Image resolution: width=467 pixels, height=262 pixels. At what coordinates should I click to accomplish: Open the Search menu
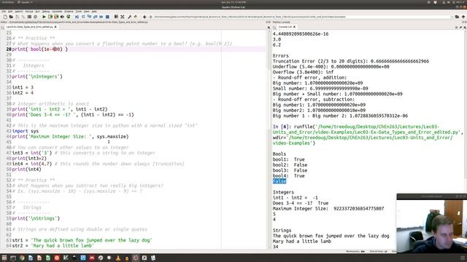coord(19,12)
